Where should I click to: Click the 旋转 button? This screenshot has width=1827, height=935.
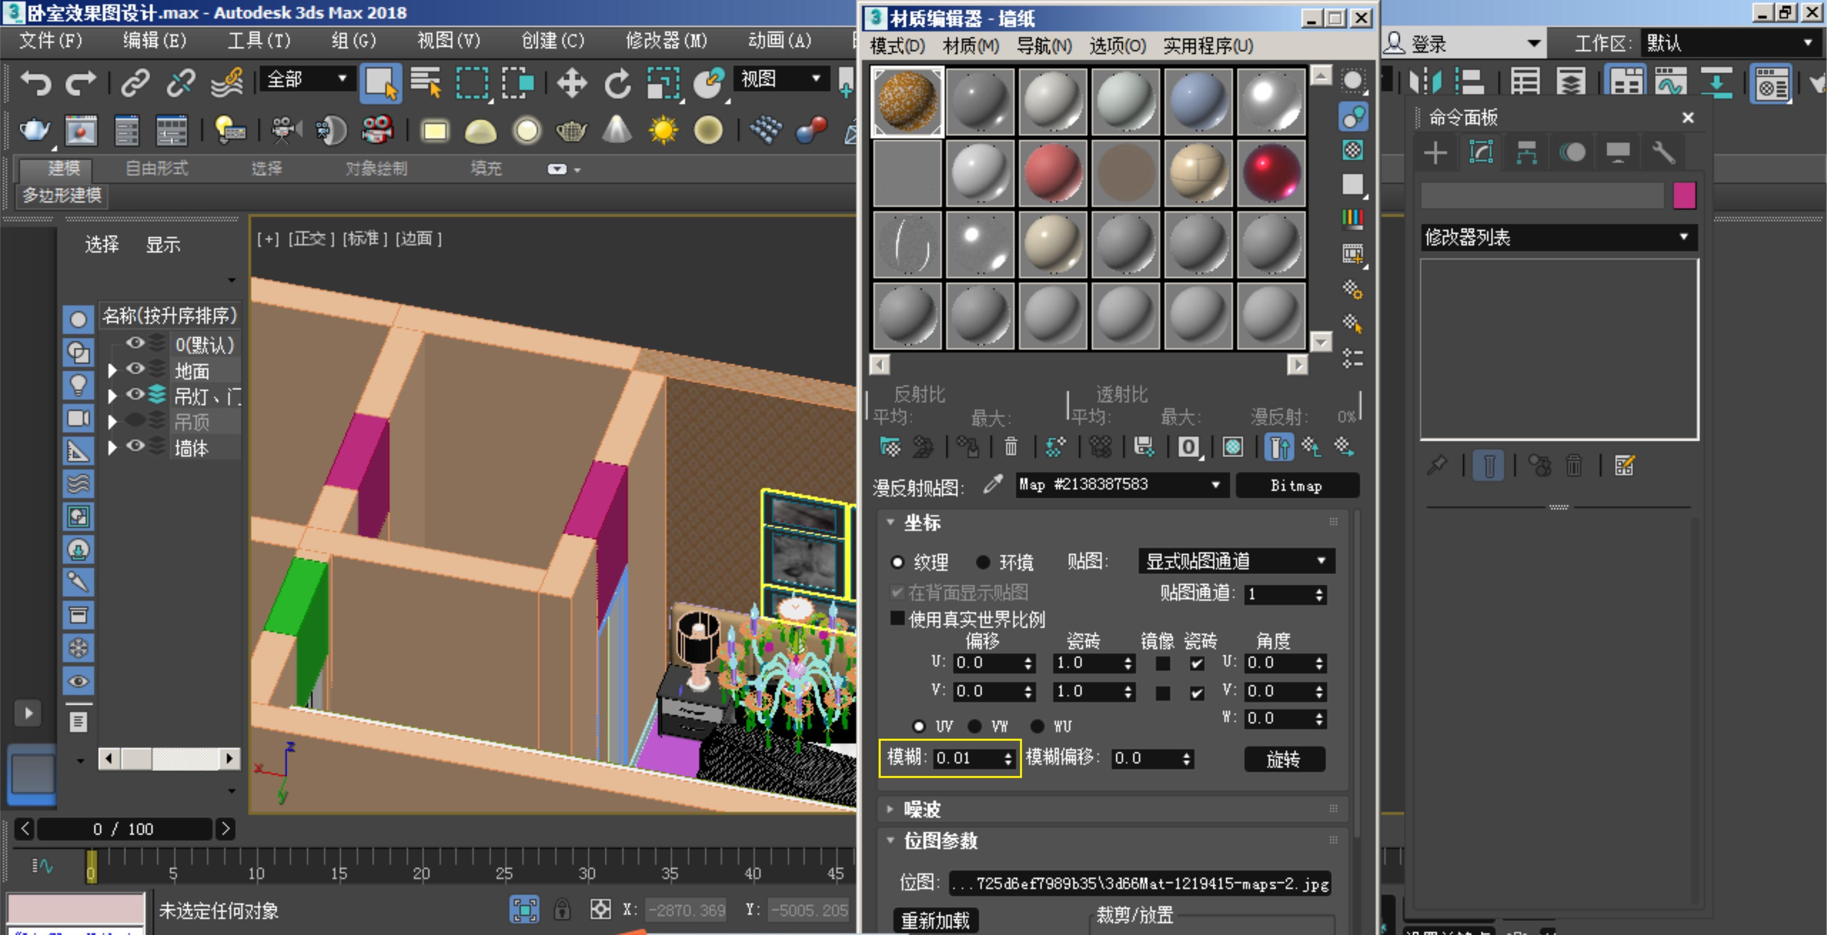pyautogui.click(x=1284, y=760)
